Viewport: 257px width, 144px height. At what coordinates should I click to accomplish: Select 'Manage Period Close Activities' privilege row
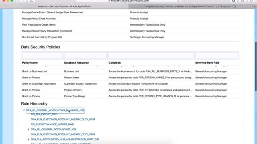[39, 19]
